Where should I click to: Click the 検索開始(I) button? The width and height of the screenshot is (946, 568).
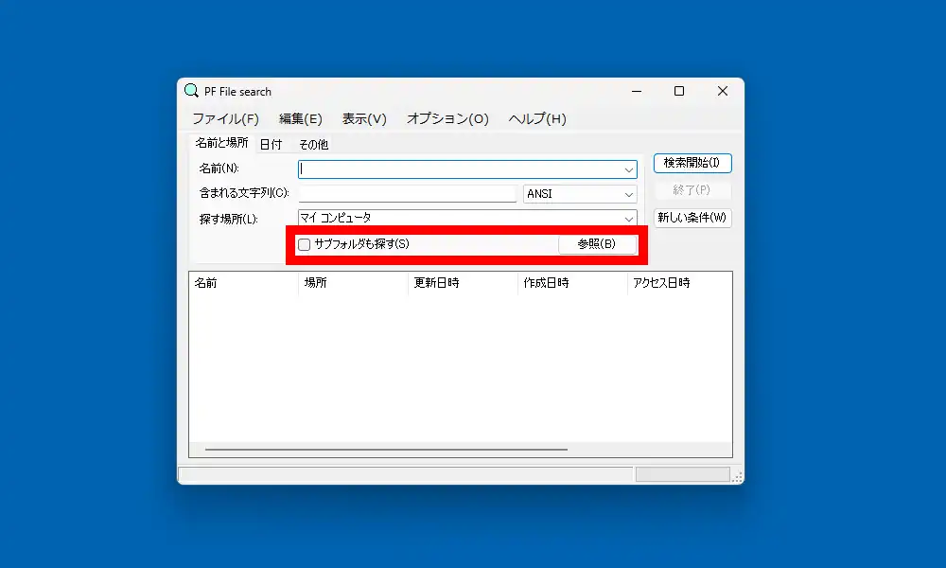pyautogui.click(x=692, y=163)
